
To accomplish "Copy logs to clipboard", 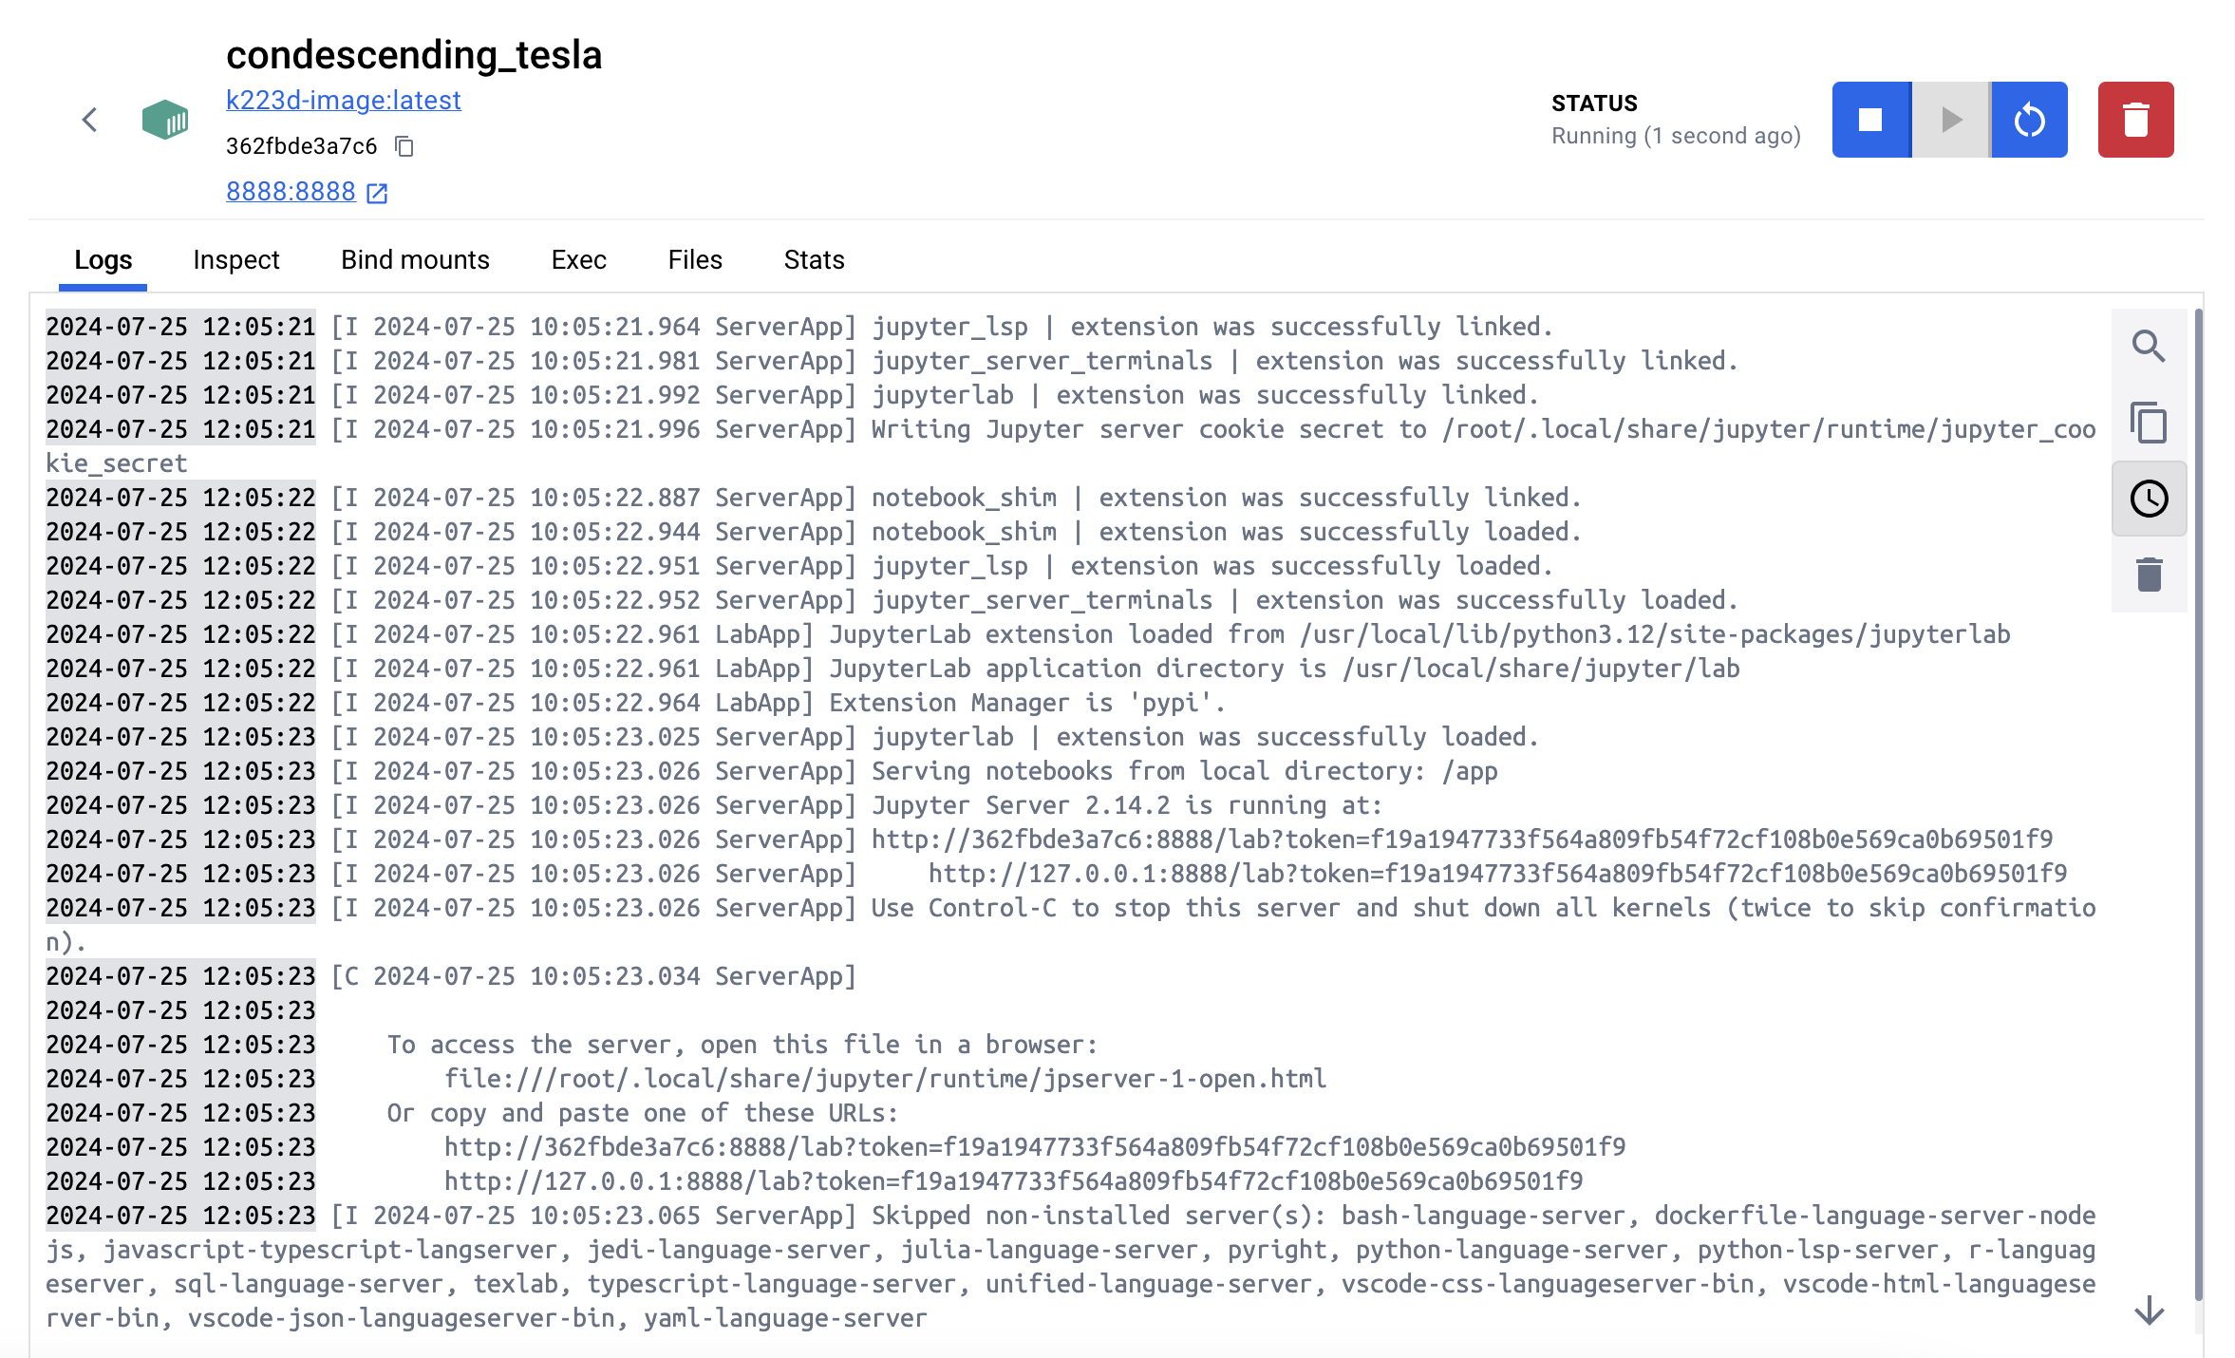I will coord(2149,423).
